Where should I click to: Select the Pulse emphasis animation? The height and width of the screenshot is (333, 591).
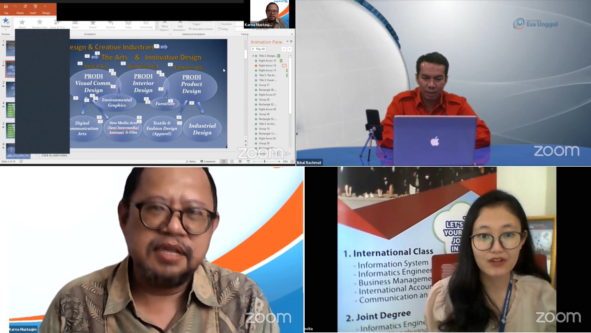128,24
